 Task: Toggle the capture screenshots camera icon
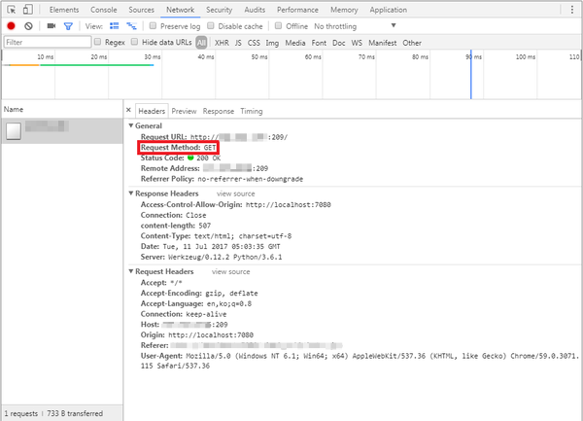tap(51, 26)
